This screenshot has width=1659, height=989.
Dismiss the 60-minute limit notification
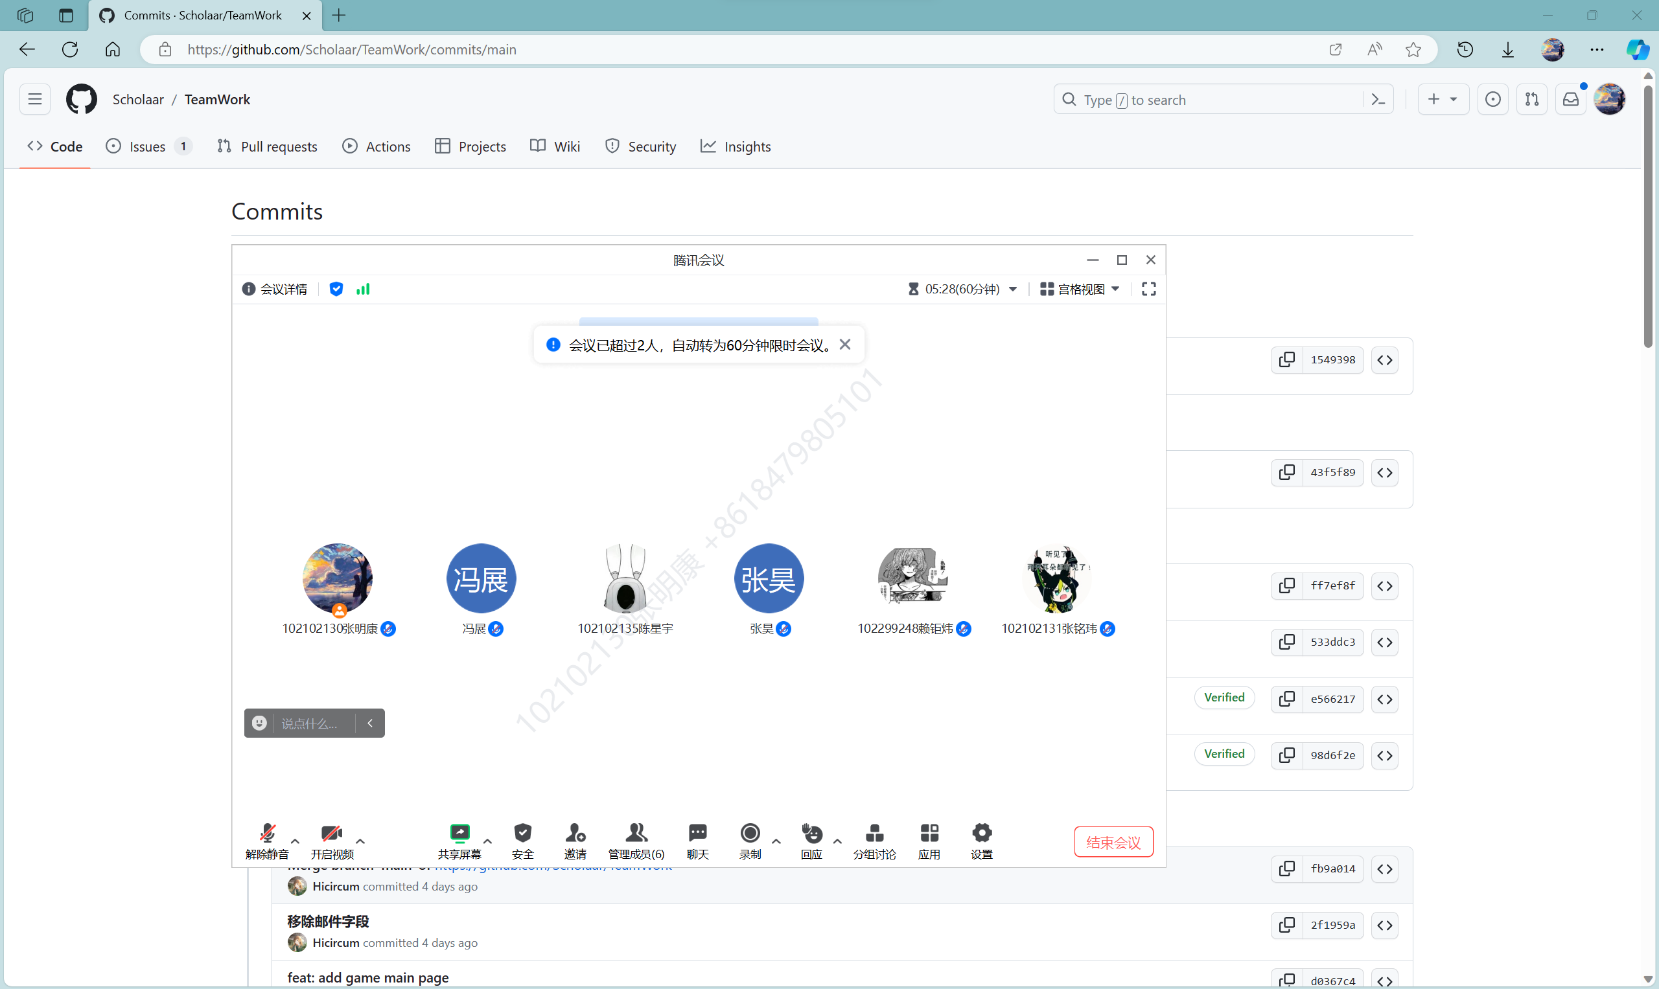[845, 345]
